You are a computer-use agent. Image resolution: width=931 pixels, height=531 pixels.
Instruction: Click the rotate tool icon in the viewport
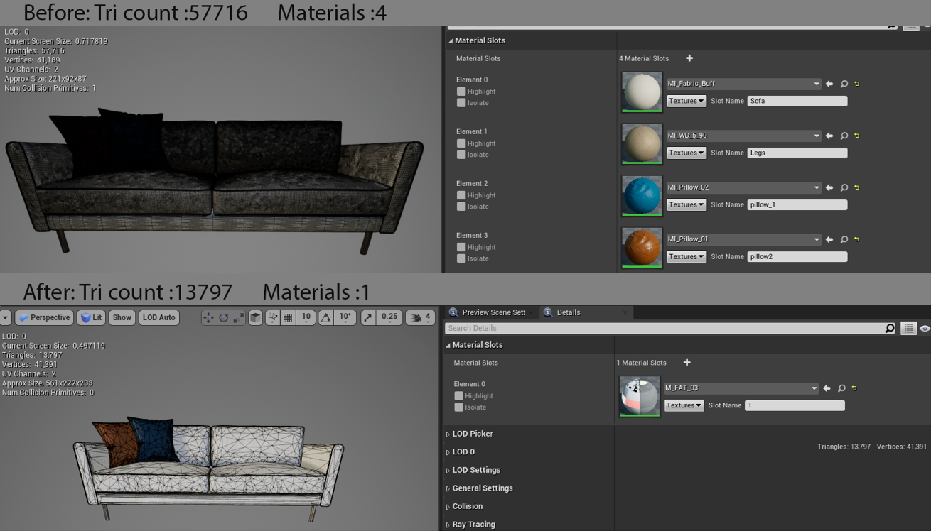[225, 317]
